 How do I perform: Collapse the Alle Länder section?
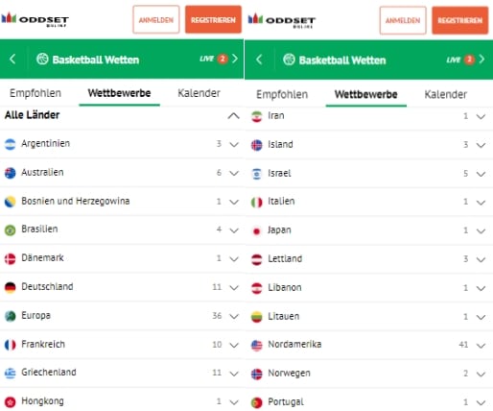click(x=234, y=115)
